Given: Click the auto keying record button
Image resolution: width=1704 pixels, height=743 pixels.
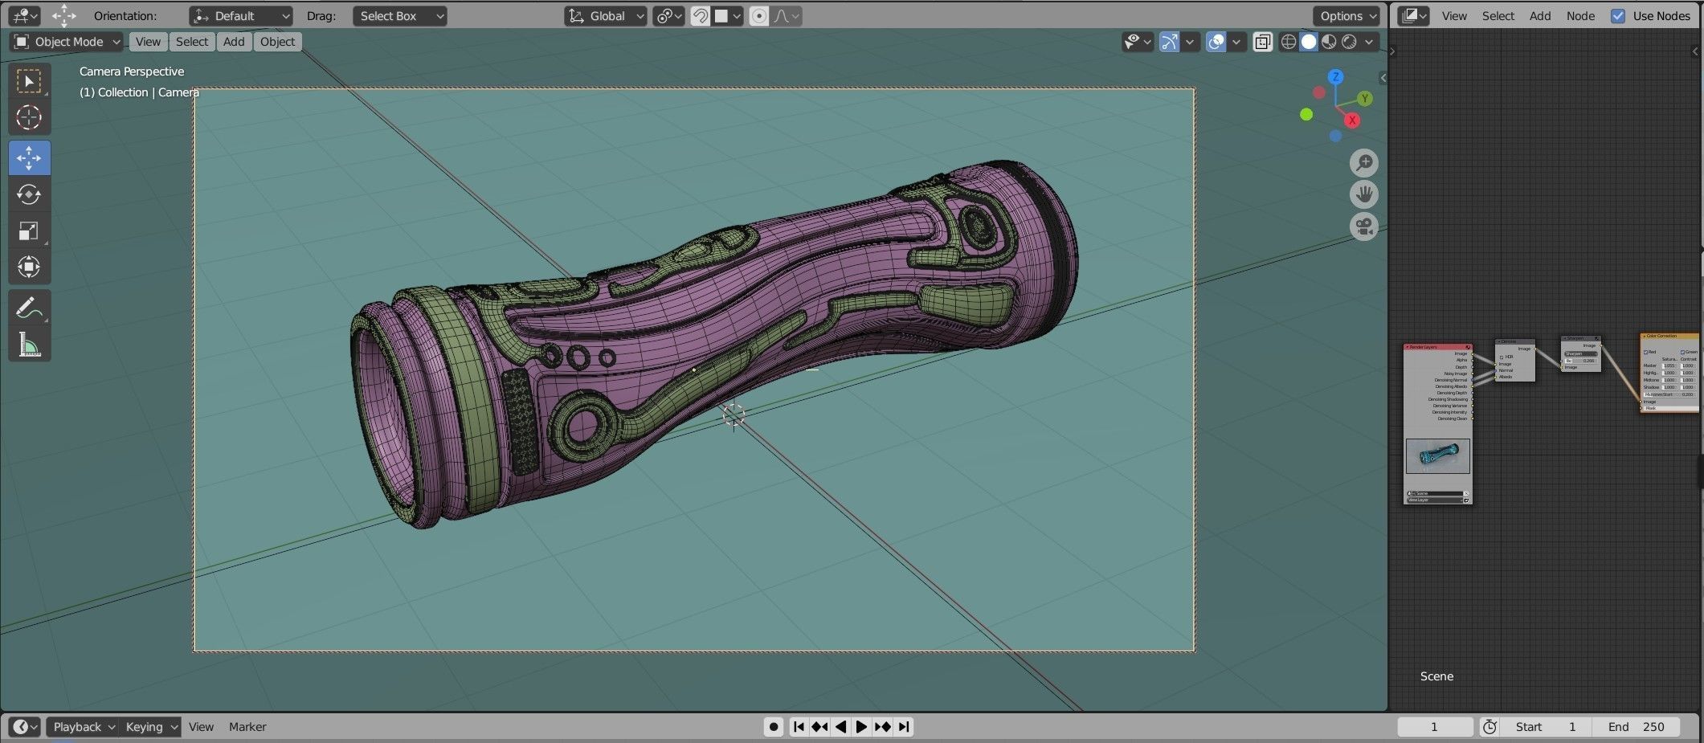Looking at the screenshot, I should click(x=773, y=726).
